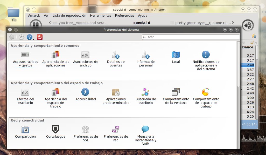
Task: Toggle on-all-desktops pin in Amarok titlebar
Action: pyautogui.click(x=34, y=10)
